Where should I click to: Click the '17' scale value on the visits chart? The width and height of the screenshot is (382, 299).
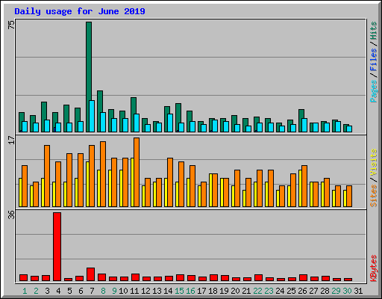click(x=11, y=140)
